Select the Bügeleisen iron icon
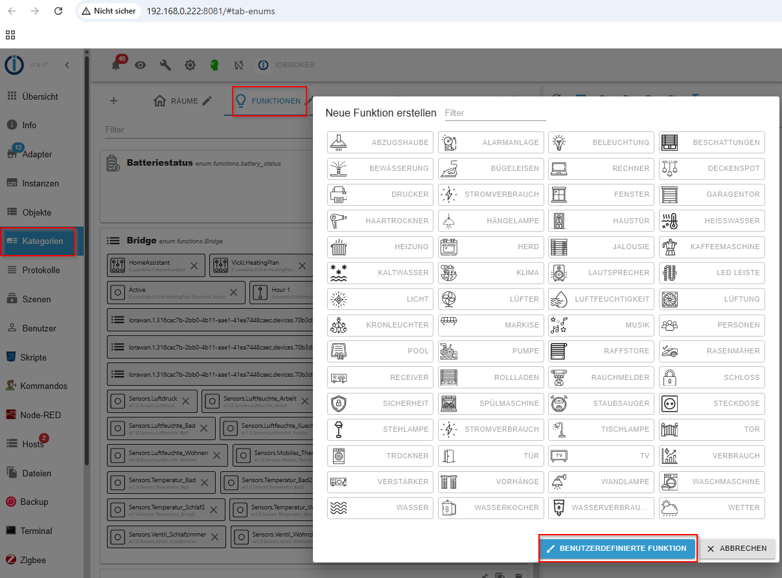This screenshot has height=578, width=782. [x=448, y=168]
